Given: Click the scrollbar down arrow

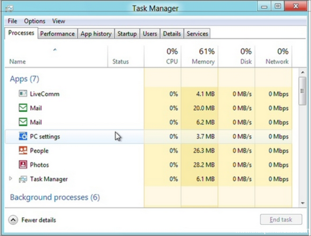Looking at the screenshot, I should [x=302, y=203].
